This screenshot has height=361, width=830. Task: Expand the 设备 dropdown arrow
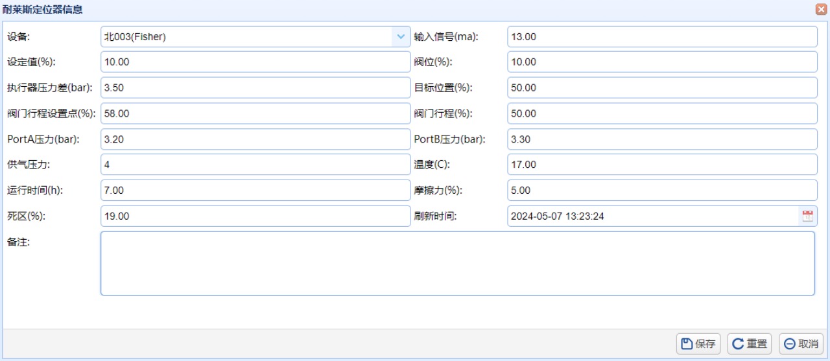[401, 37]
